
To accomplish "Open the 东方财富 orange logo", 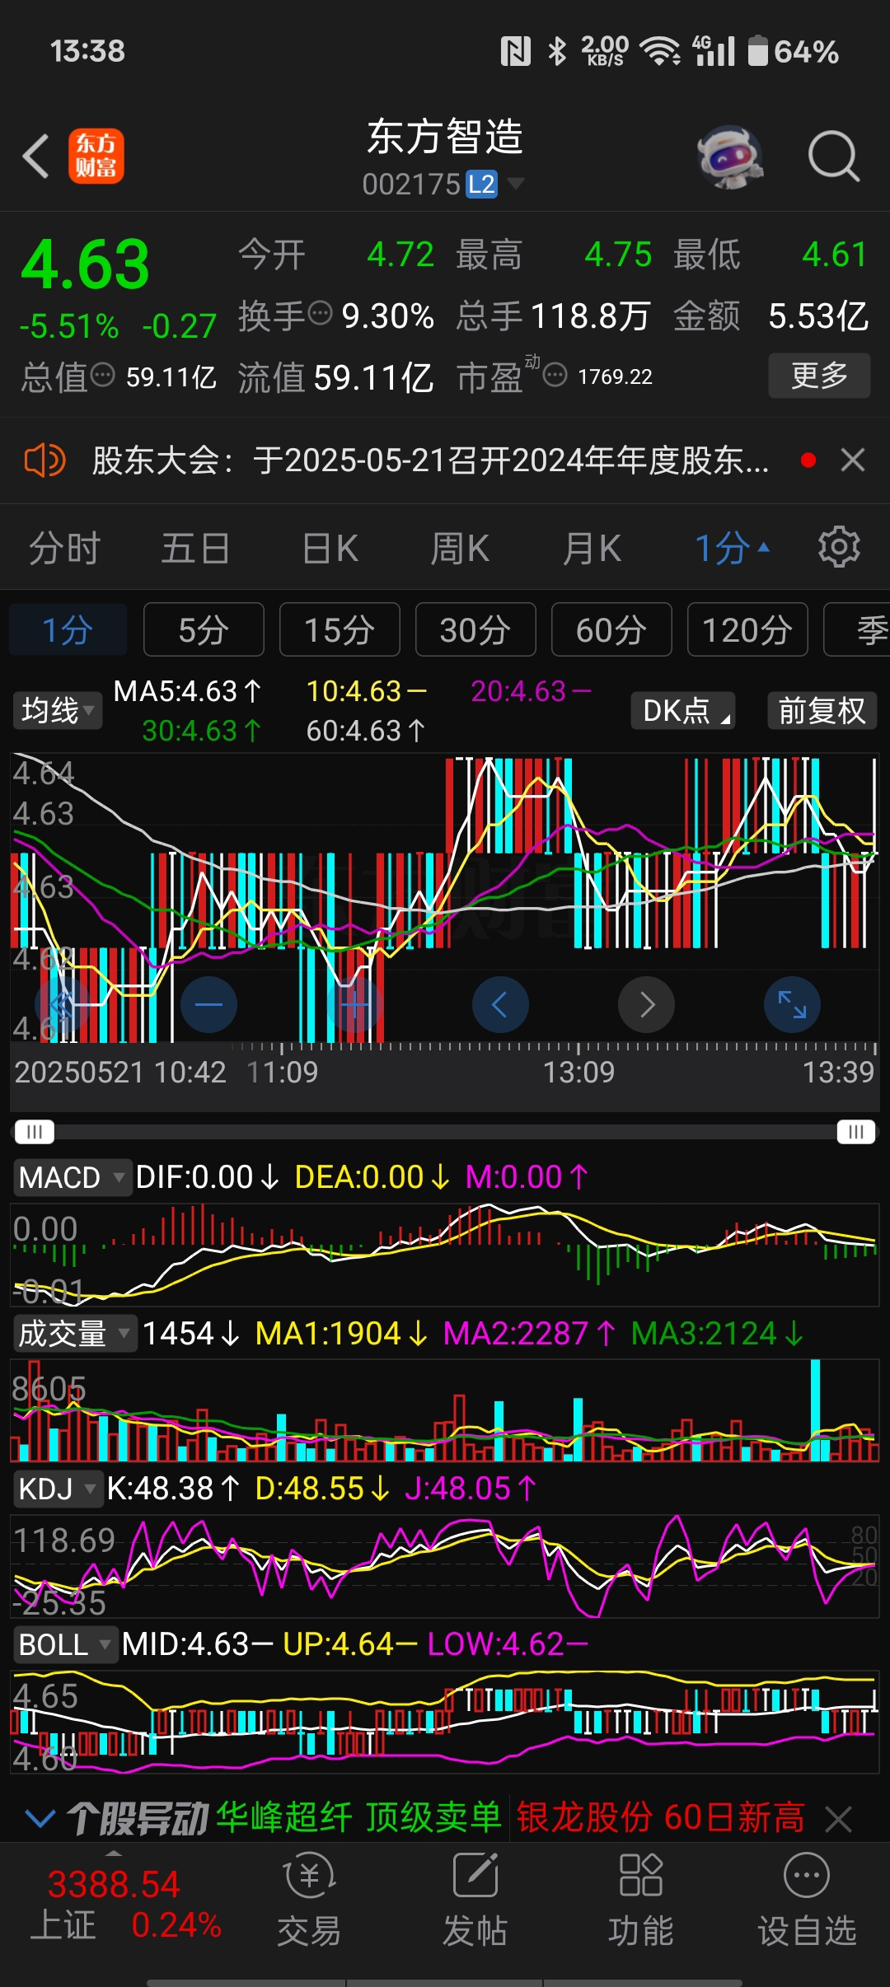I will [x=96, y=156].
